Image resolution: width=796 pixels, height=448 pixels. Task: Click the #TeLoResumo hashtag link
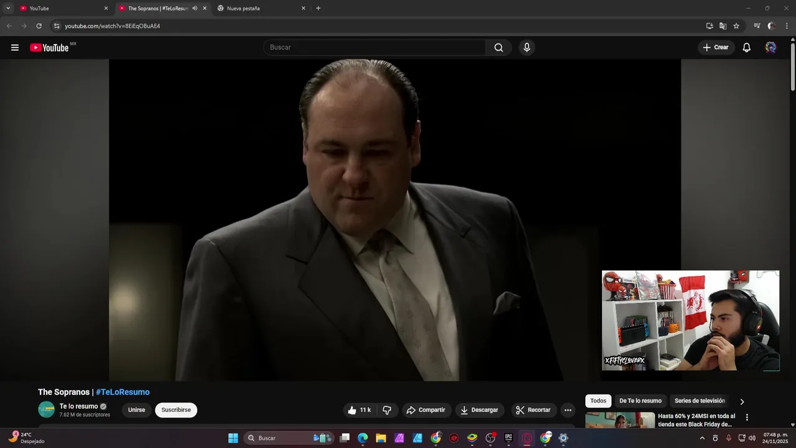(x=123, y=392)
